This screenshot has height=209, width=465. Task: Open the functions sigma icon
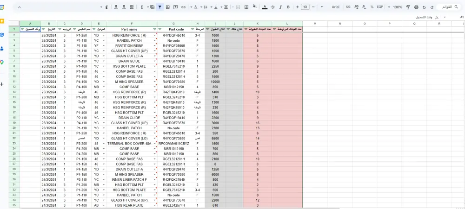(142, 7)
